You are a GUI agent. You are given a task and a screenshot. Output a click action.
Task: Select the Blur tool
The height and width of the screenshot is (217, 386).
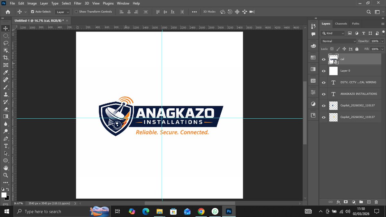[6, 124]
